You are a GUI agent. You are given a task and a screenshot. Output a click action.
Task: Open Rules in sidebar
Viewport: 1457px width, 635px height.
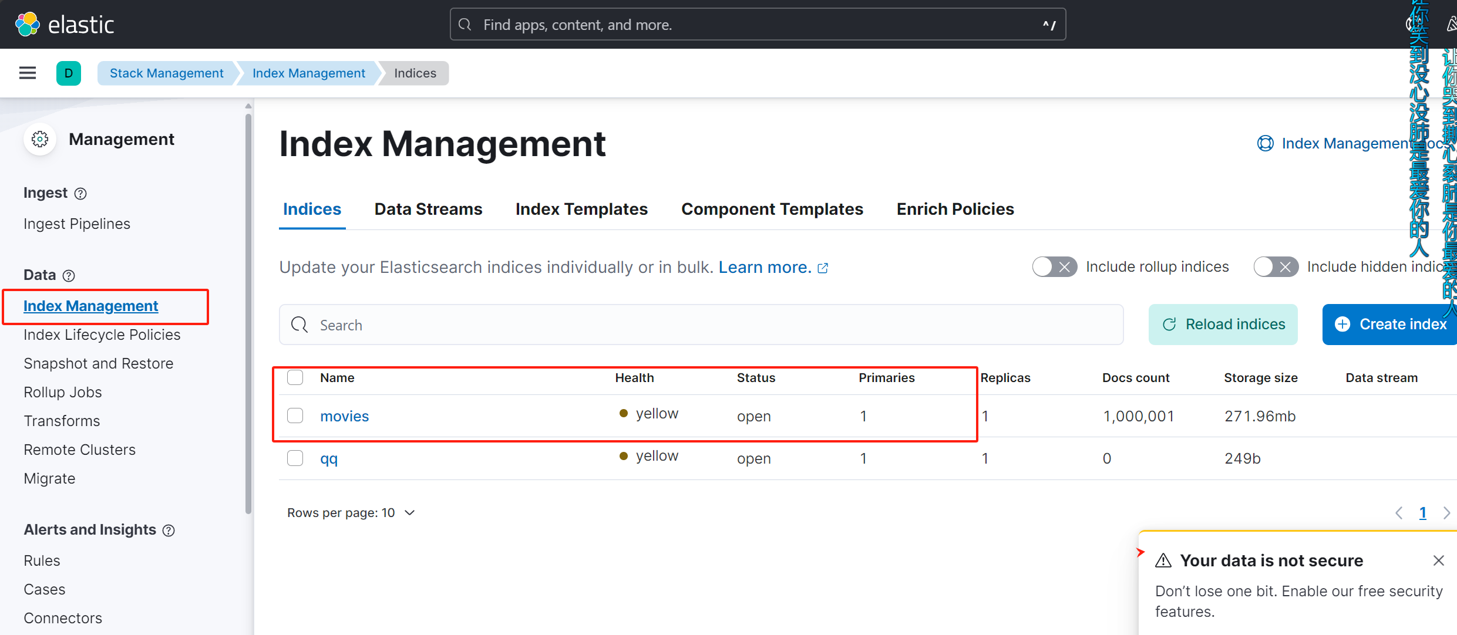tap(42, 561)
